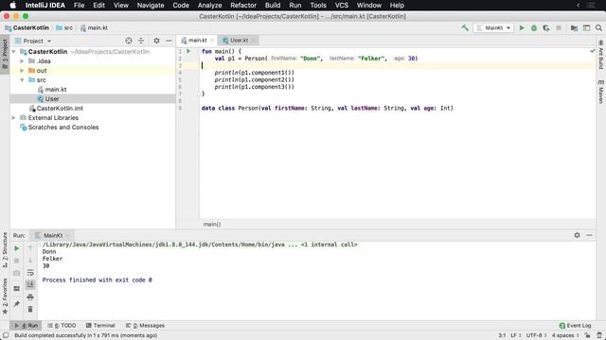Expand the .idea folder

(x=22, y=60)
